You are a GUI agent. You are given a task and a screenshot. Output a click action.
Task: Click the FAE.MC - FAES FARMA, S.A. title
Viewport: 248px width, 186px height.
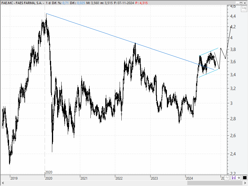click(x=22, y=3)
